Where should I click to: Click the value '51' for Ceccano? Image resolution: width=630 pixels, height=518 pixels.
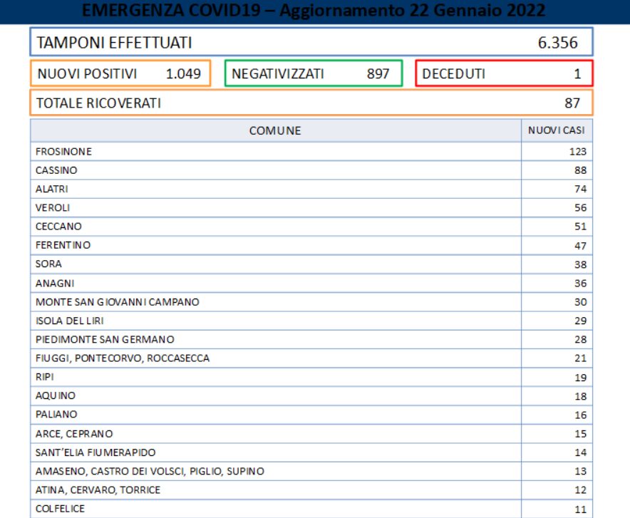click(x=581, y=227)
